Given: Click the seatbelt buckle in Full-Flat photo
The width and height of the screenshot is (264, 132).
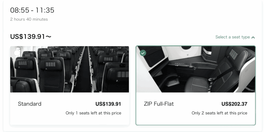Looking at the screenshot, I should 212,80.
